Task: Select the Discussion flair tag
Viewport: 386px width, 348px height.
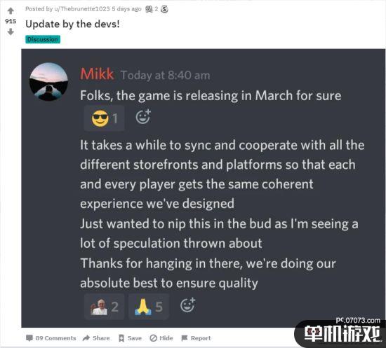Action: pos(43,39)
